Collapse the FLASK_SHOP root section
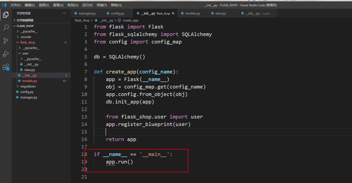Viewport: 352px width, 183px height. click(41, 26)
